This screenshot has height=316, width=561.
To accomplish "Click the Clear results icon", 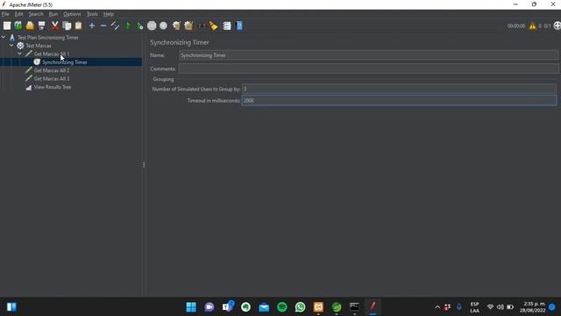I will [x=176, y=25].
